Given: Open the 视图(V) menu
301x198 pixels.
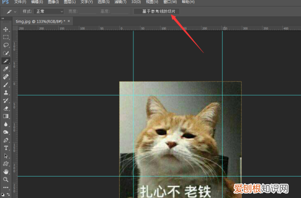Looking at the screenshot, I should [152, 2].
